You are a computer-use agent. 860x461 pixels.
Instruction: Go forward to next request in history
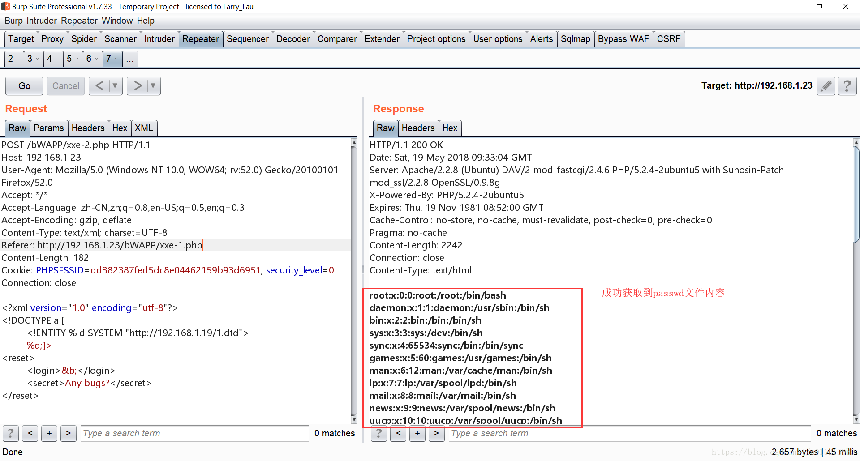pyautogui.click(x=138, y=85)
